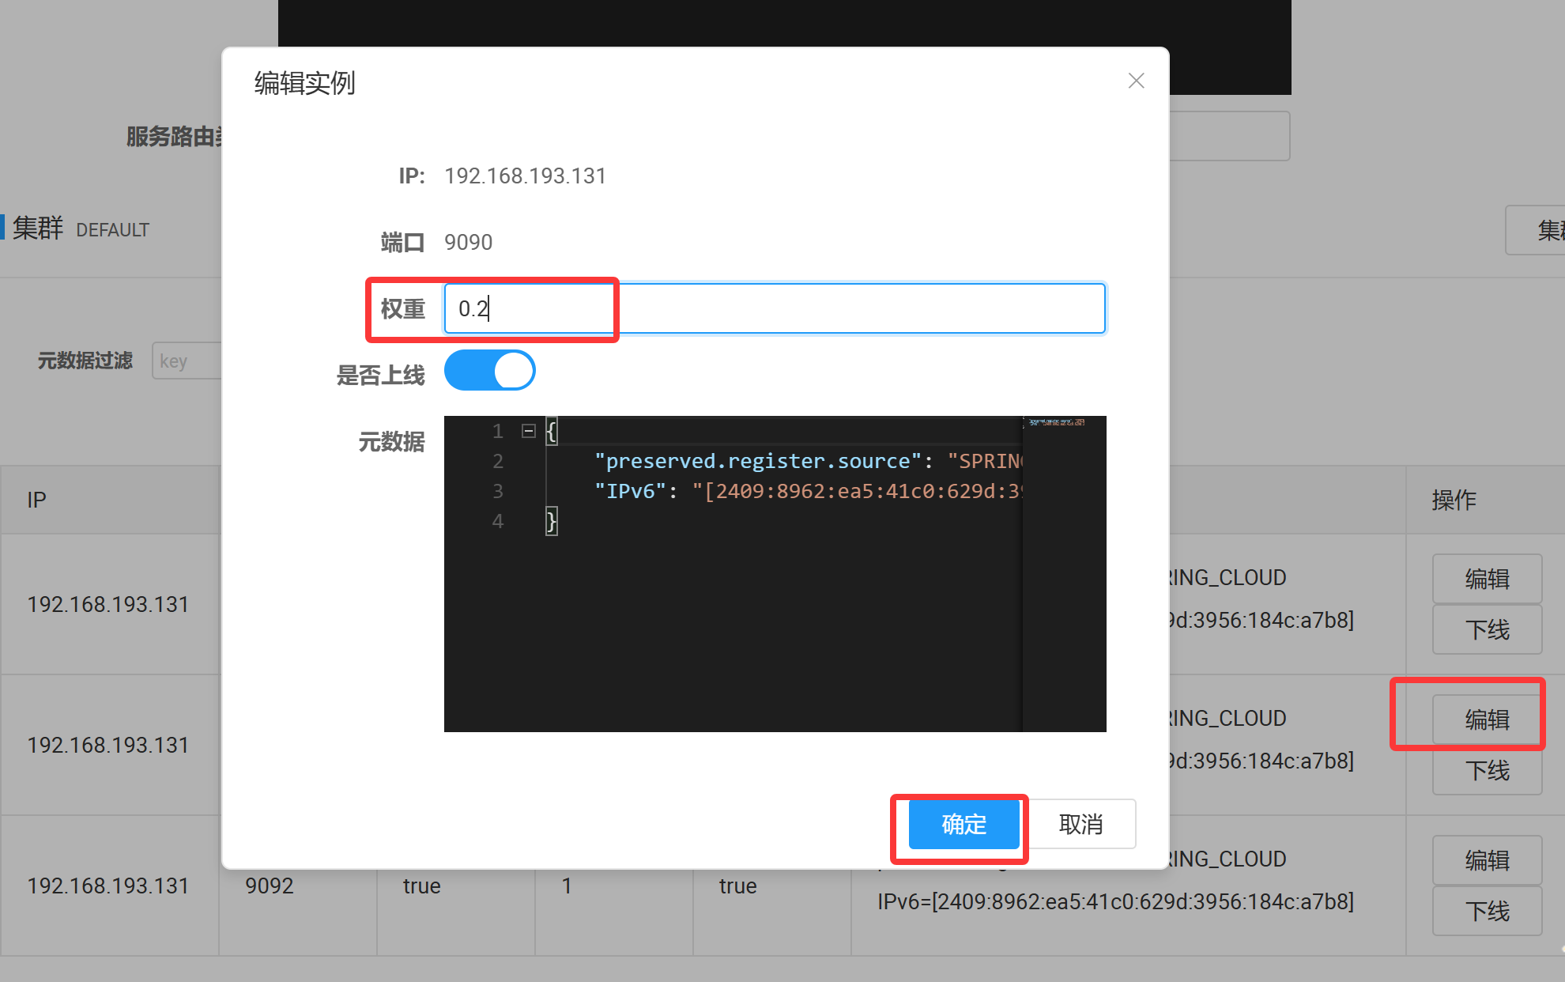Click the IP column header in table
The width and height of the screenshot is (1565, 982).
(36, 500)
